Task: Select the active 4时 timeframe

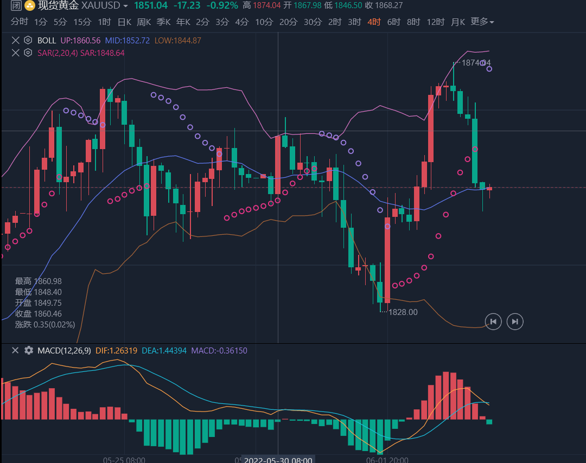Action: pos(374,22)
